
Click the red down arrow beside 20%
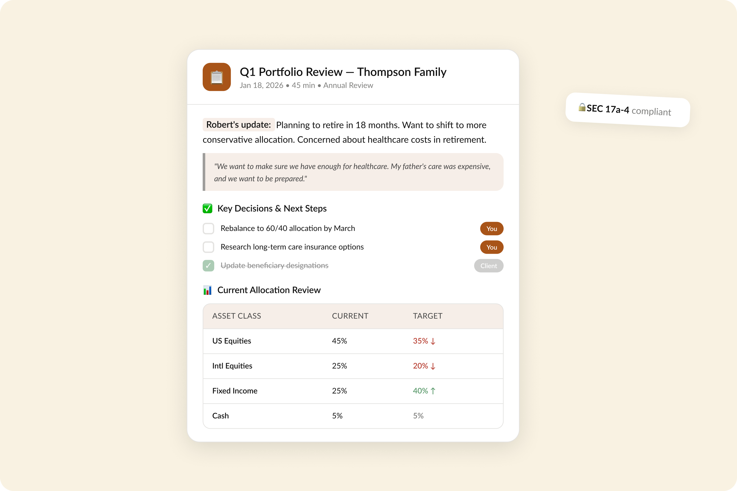pos(433,366)
